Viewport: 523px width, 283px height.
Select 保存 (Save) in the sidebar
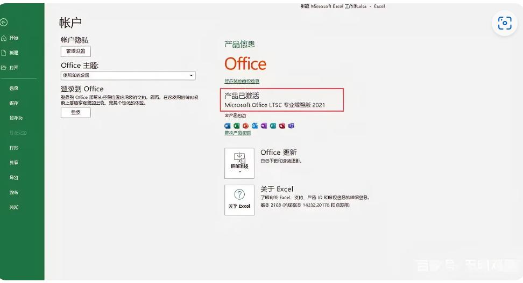(x=13, y=103)
